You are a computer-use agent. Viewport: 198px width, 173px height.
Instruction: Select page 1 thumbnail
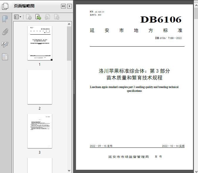(x=40, y=43)
